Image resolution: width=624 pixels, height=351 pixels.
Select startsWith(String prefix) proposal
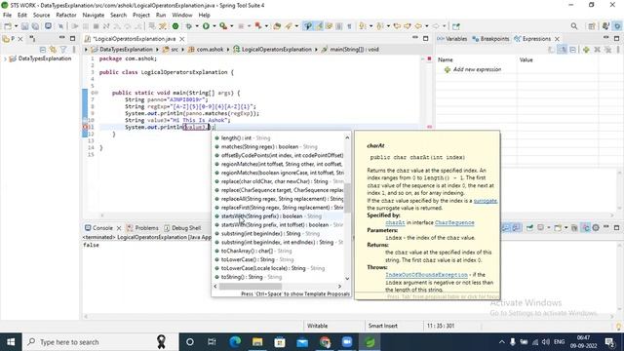coord(278,216)
